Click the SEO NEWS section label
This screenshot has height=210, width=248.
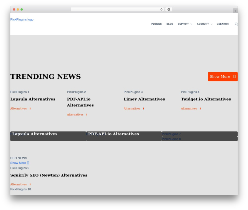pyautogui.click(x=19, y=158)
